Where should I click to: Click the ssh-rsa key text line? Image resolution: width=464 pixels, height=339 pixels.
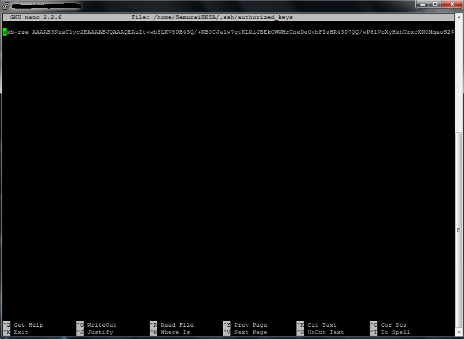pyautogui.click(x=229, y=32)
